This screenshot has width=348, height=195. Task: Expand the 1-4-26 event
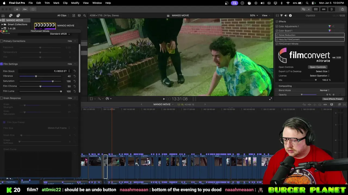[x=2, y=28]
